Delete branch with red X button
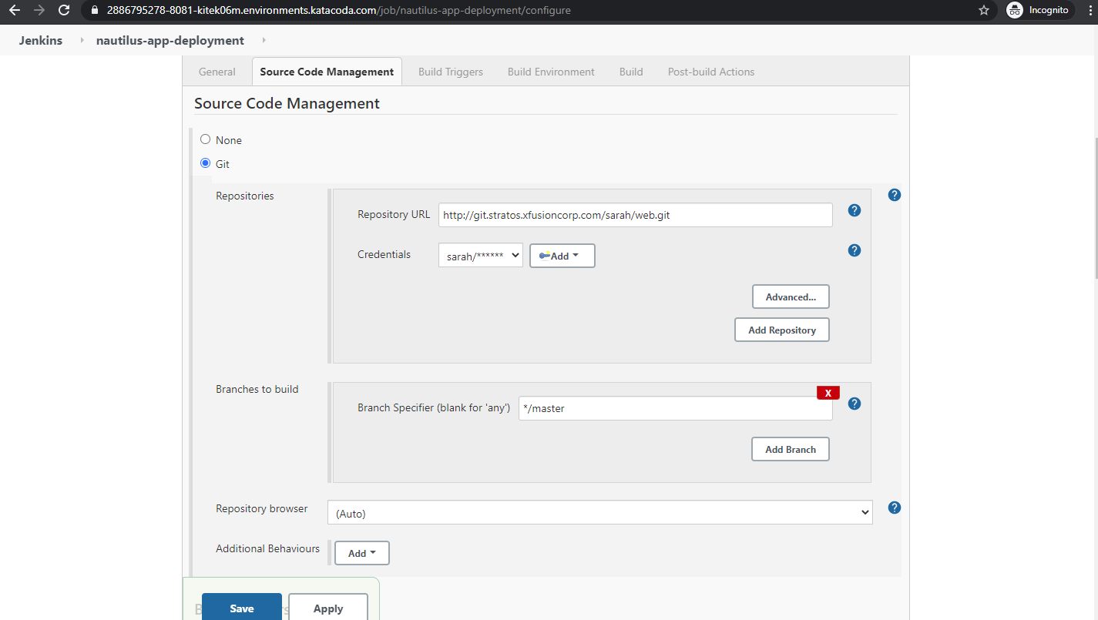Viewport: 1098px width, 620px height. [x=828, y=393]
